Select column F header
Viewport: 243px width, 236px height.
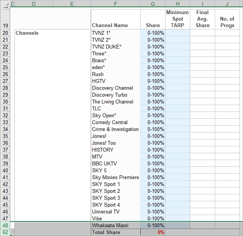click(x=116, y=3)
